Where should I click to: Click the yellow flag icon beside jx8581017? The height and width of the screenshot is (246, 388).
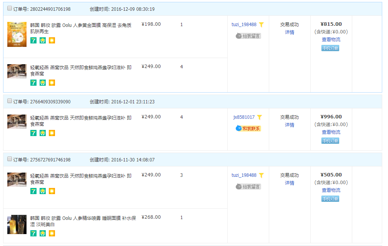coord(260,117)
